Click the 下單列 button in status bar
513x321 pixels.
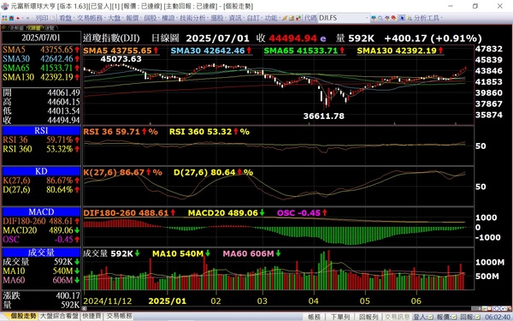pyautogui.click(x=340, y=317)
